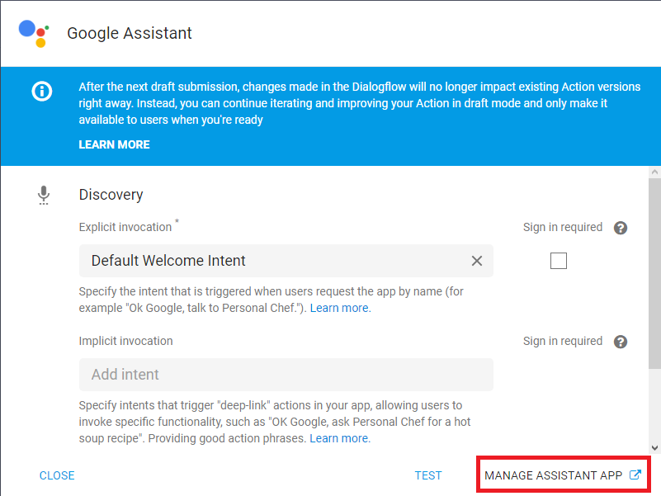Click the info icon in blue banner
The height and width of the screenshot is (496, 661).
coord(42,92)
